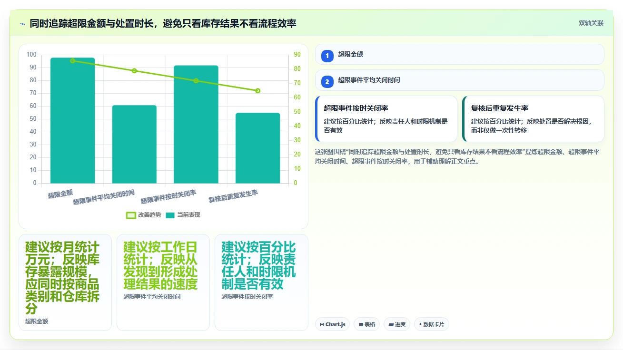Click the numbered badge 1 for 超限金额

click(327, 56)
